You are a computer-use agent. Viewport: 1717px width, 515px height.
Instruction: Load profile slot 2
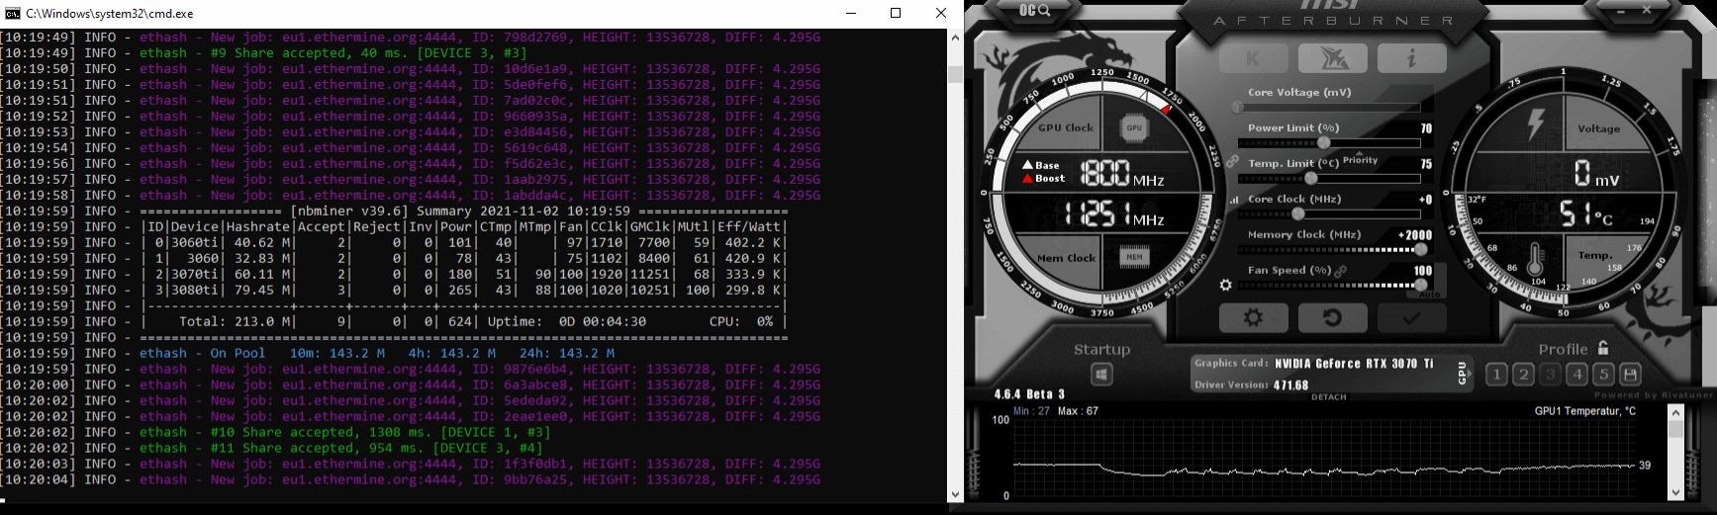(x=1524, y=375)
